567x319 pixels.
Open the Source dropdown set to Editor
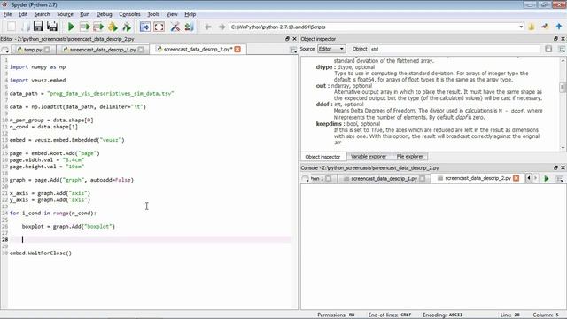click(x=331, y=49)
